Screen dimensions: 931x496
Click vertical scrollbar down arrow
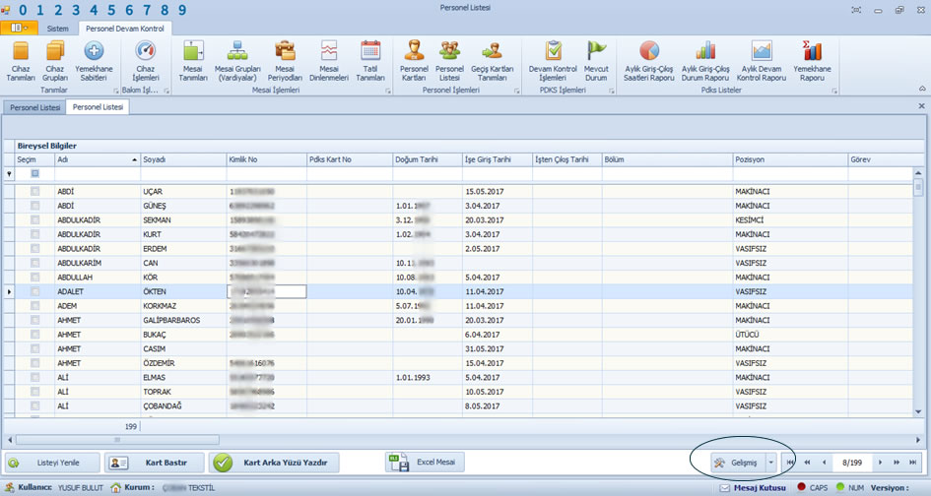(918, 411)
